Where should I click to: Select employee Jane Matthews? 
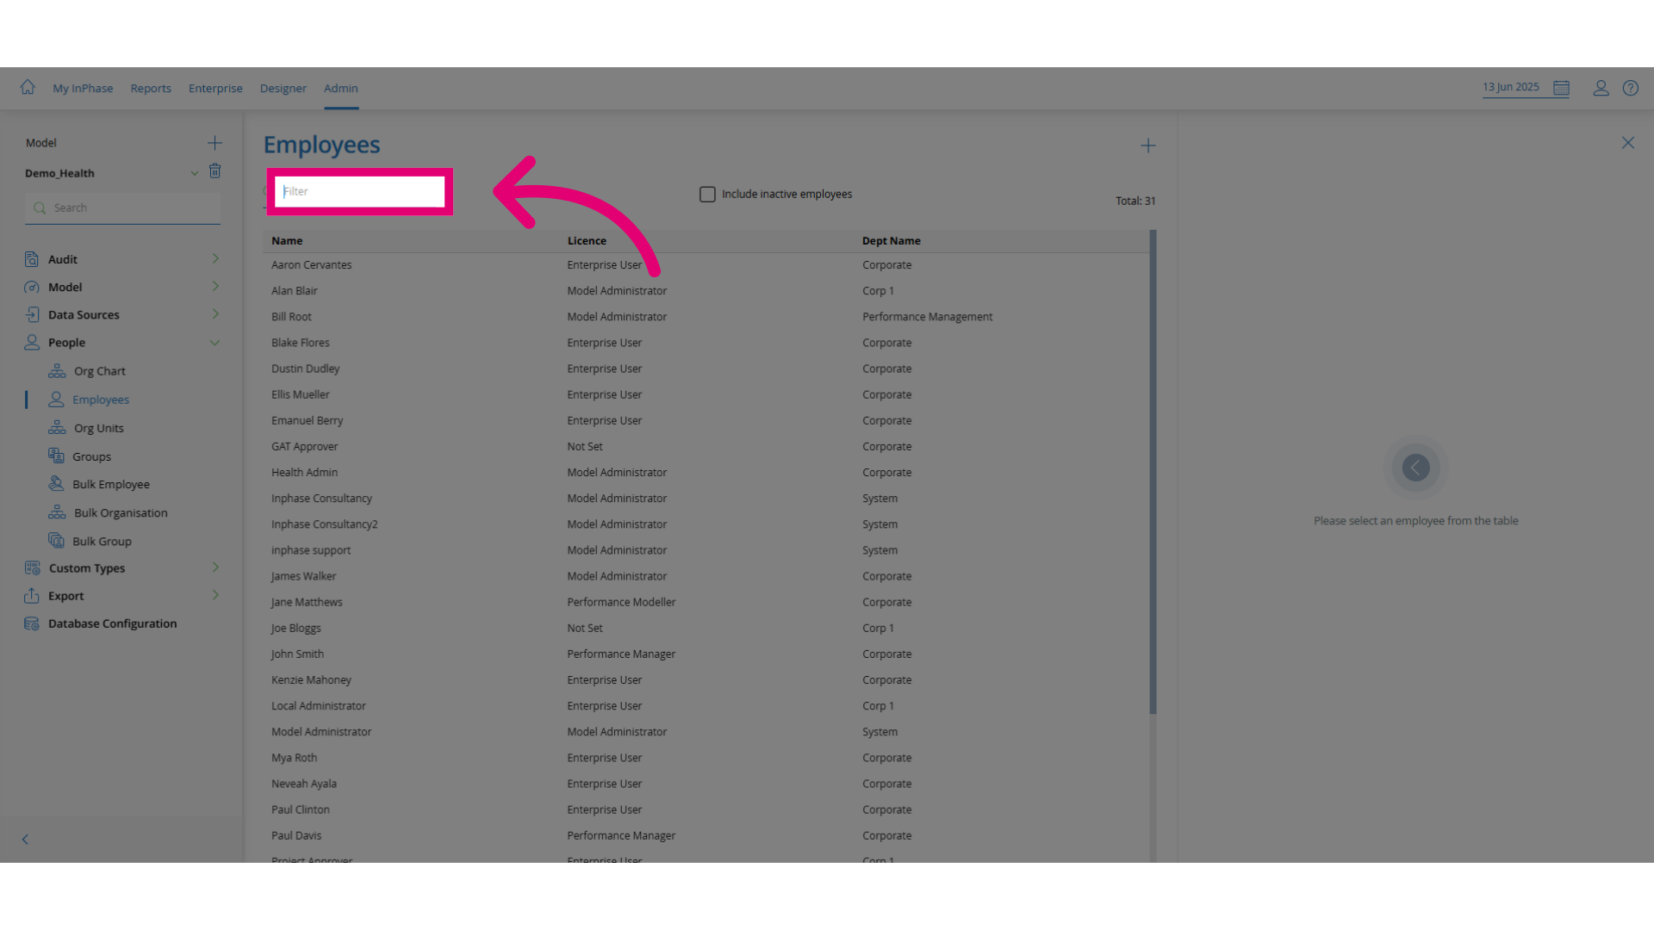[307, 602]
